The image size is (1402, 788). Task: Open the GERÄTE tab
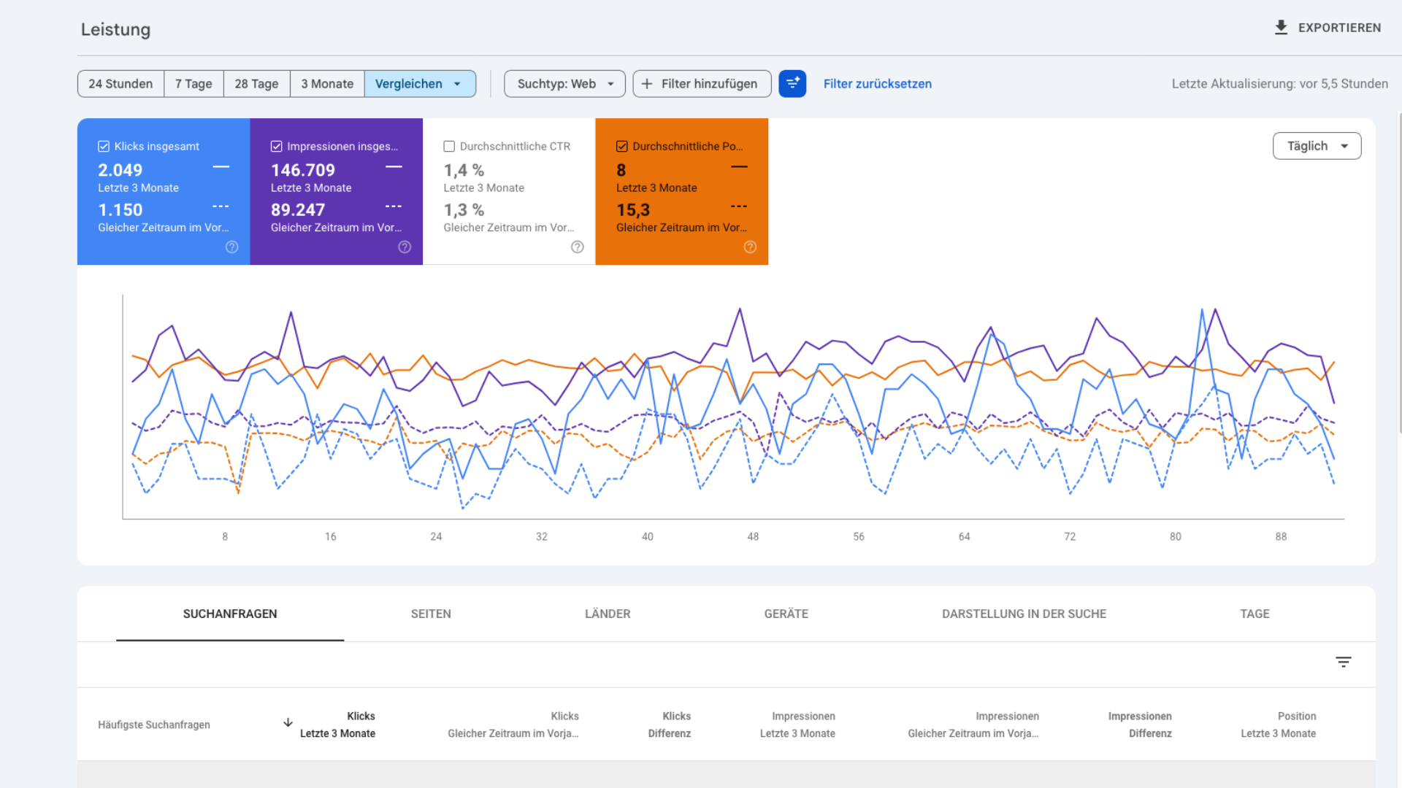786,614
